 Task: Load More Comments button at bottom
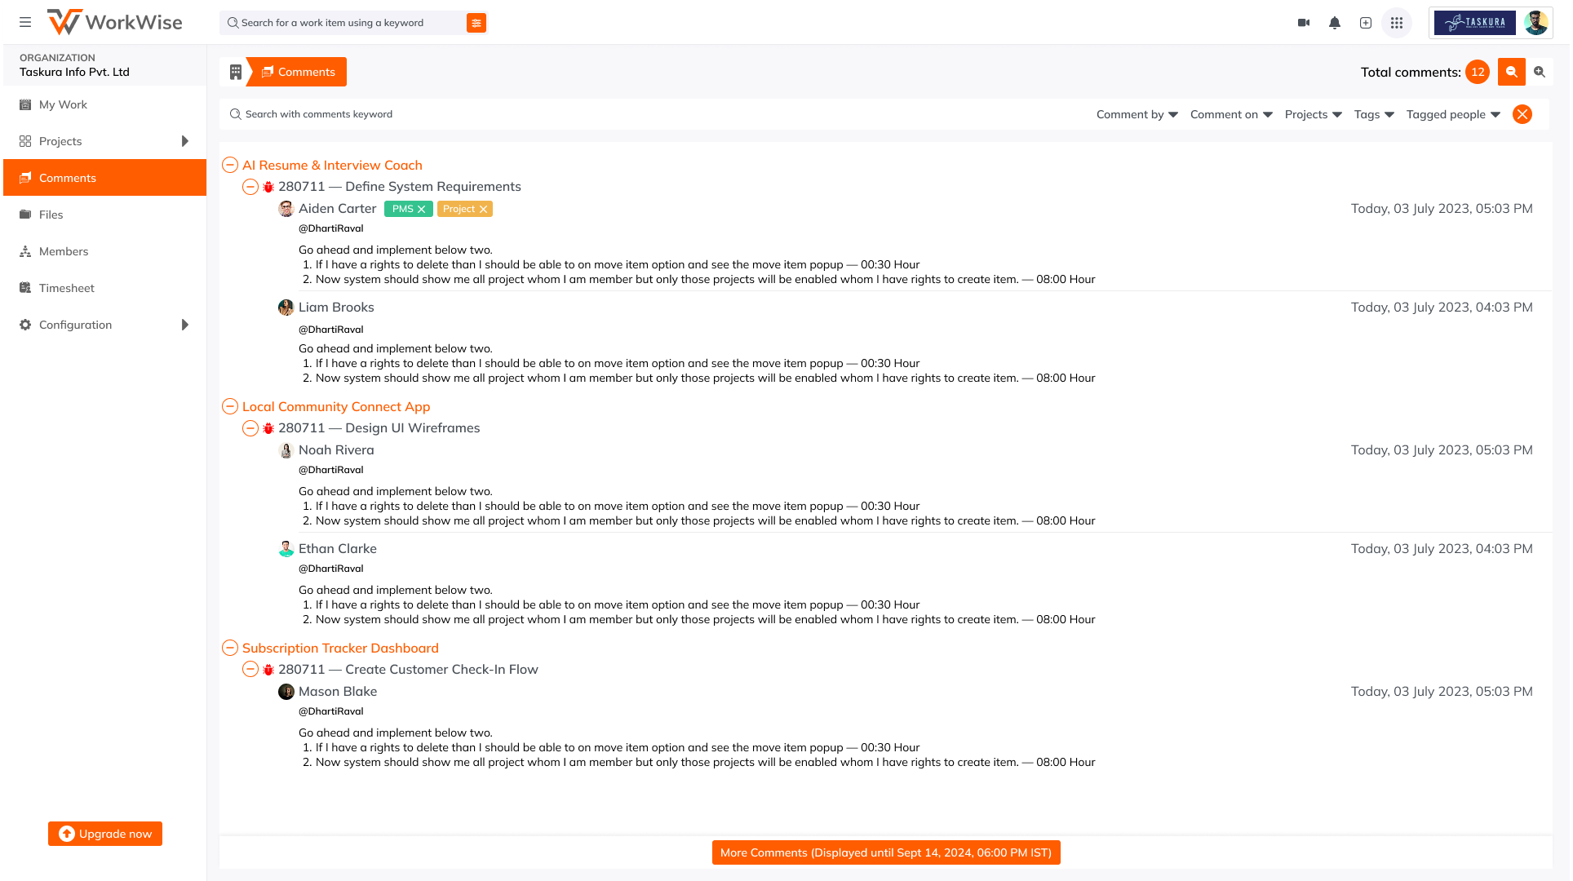pyautogui.click(x=886, y=852)
